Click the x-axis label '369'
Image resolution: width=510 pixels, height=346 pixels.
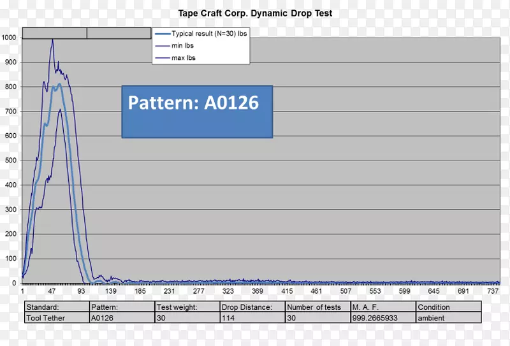pos(258,291)
